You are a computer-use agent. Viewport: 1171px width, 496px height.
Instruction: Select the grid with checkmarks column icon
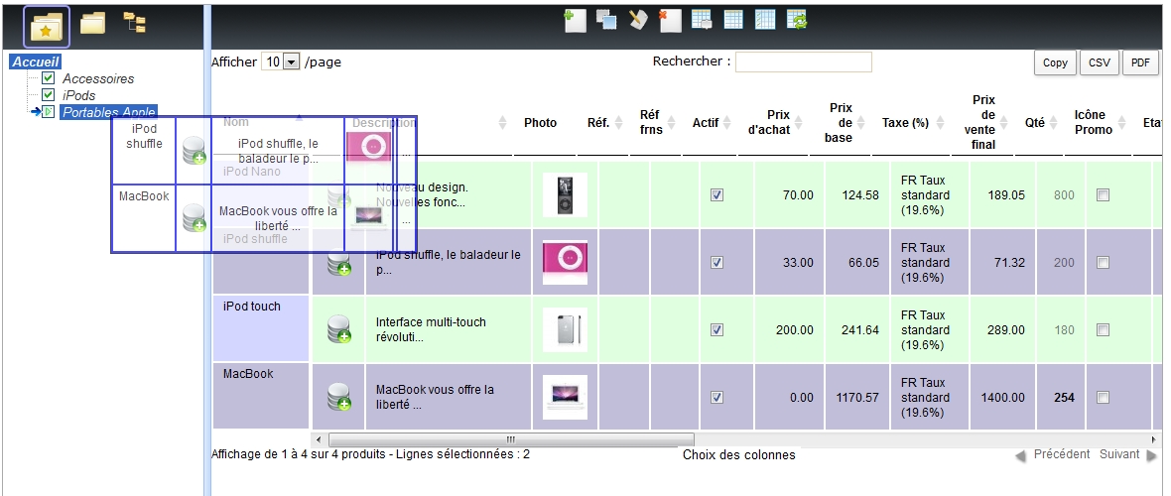[x=765, y=20]
